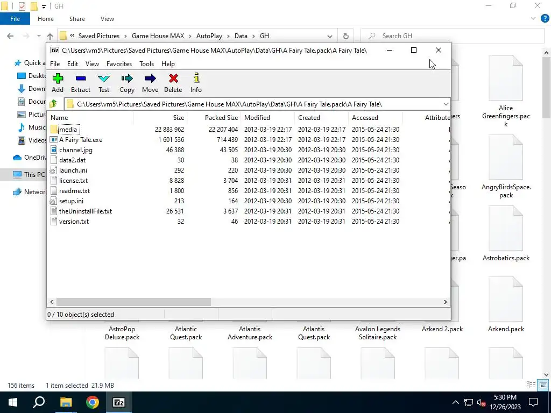Click the network tray icon

(468, 402)
